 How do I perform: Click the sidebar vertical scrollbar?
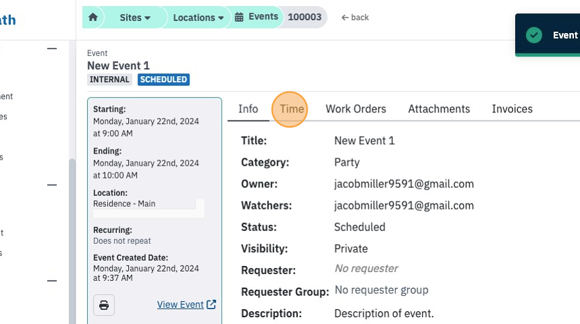pos(72,240)
